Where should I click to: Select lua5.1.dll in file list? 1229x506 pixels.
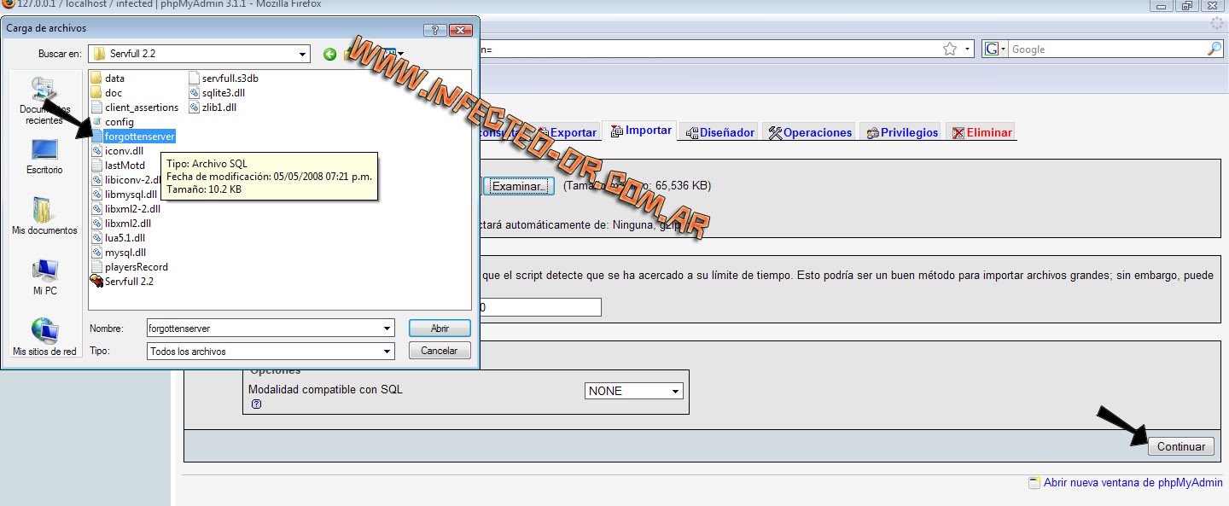[119, 238]
